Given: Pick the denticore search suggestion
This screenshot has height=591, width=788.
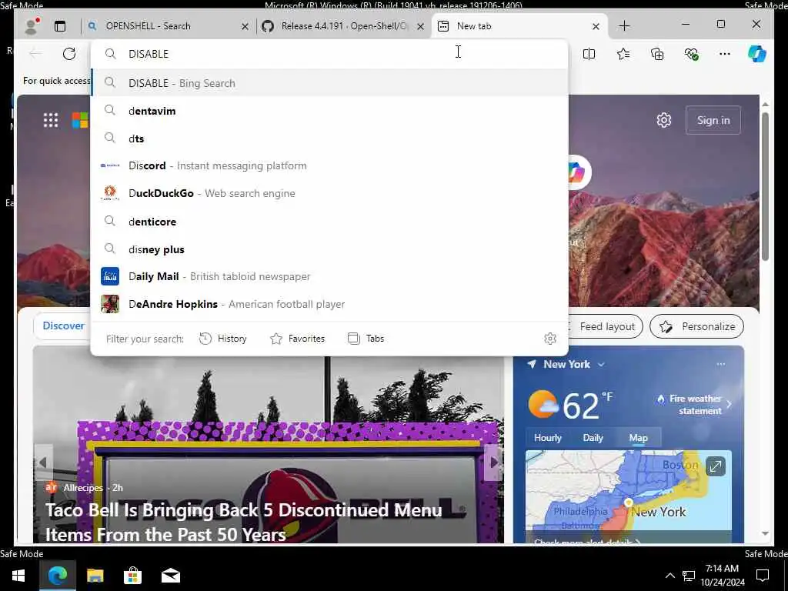Looking at the screenshot, I should point(329,221).
